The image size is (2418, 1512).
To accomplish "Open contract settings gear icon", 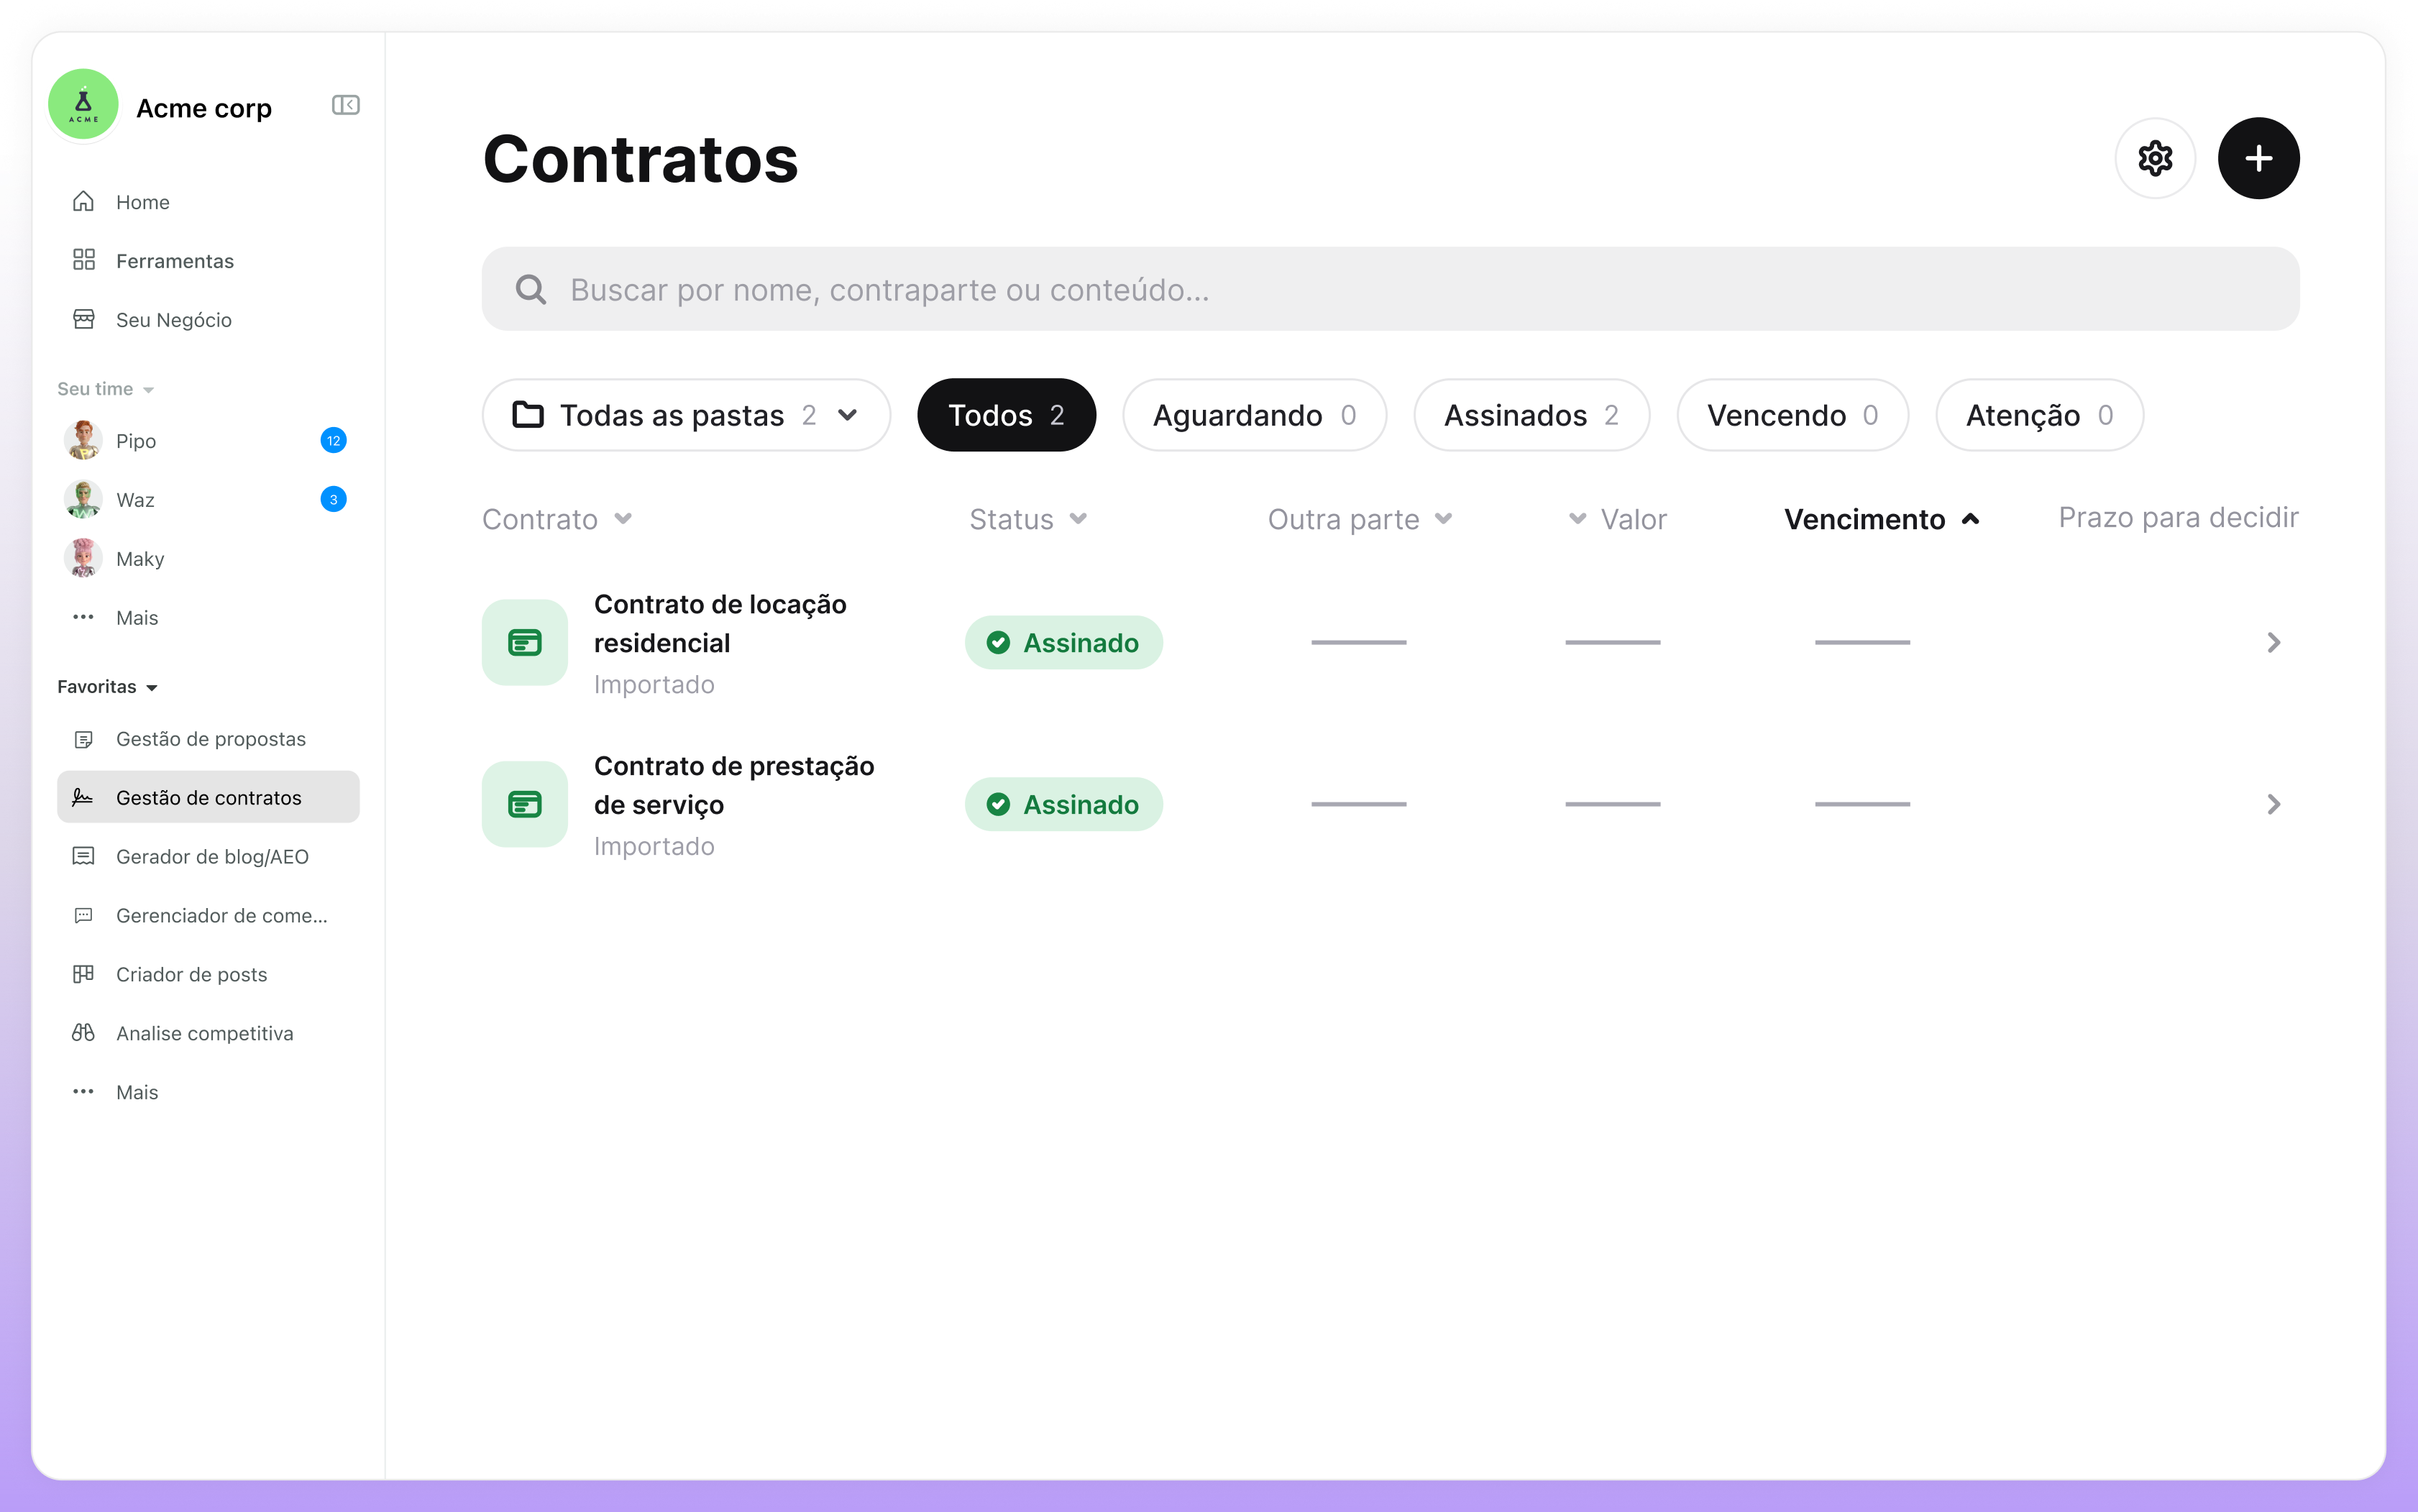I will (2155, 158).
